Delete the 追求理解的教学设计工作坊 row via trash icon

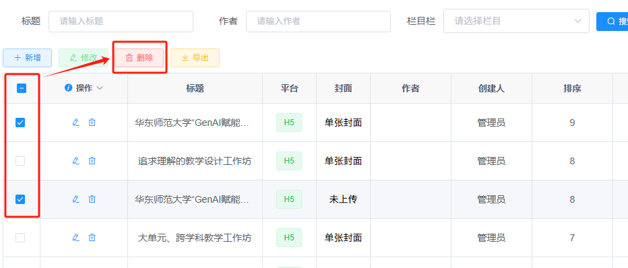92,161
